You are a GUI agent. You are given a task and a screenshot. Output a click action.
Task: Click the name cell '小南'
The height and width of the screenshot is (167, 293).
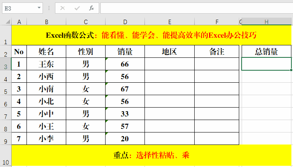[46, 89]
